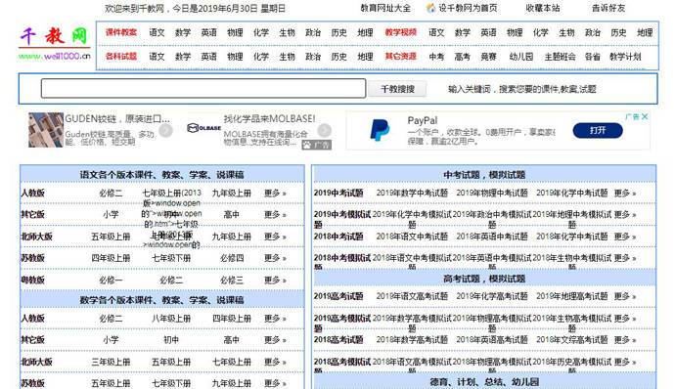Screen dimensions: 675x389
Task: Open the GUDEN building thumbnail ad
Action: (x=46, y=130)
